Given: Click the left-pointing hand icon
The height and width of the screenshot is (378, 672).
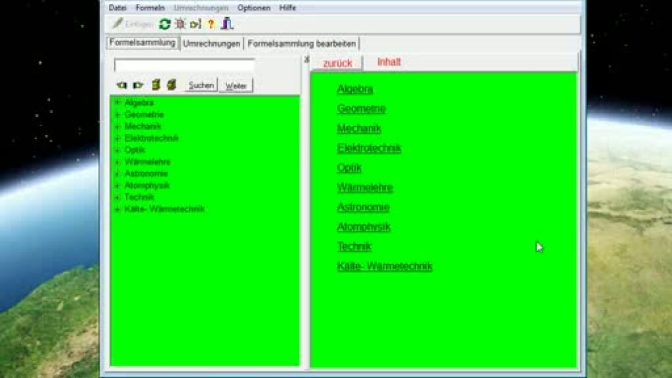Looking at the screenshot, I should pos(121,85).
